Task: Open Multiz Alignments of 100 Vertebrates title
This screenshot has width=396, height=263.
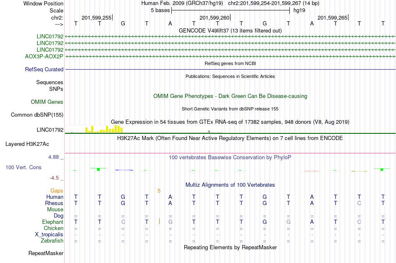Action: [x=230, y=185]
